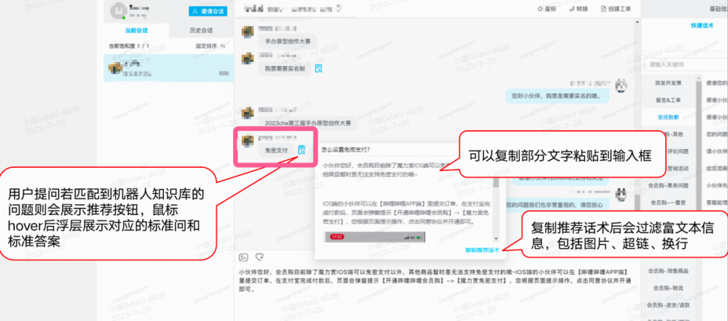This screenshot has height=321, width=728.
Task: Click the 邀请会话 invite button
Action: [208, 11]
